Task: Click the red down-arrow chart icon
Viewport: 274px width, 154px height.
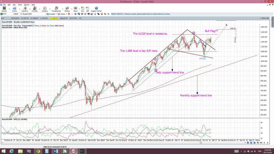Action: [x=69, y=14]
